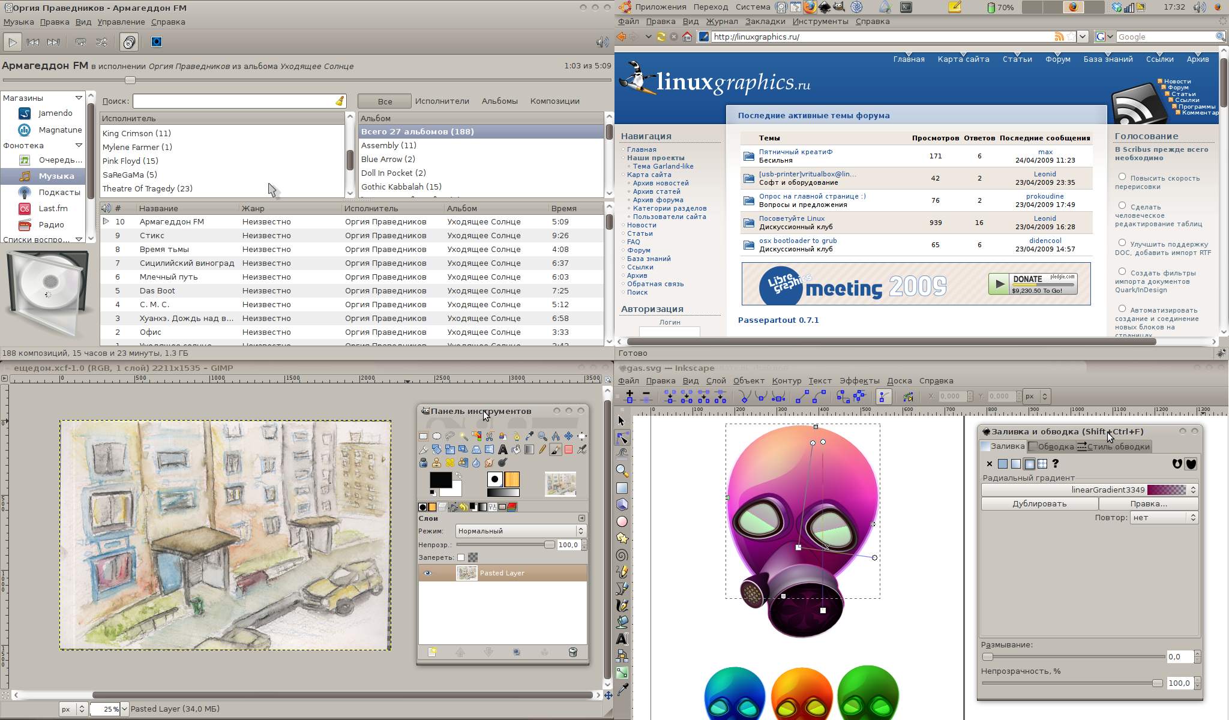Image resolution: width=1229 pixels, height=720 pixels.
Task: Select GIMP Eraser tool
Action: coord(568,449)
